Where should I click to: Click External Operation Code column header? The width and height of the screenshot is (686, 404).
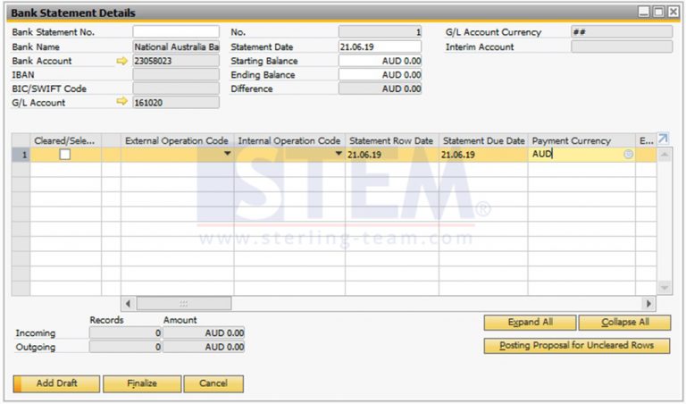[x=177, y=141]
